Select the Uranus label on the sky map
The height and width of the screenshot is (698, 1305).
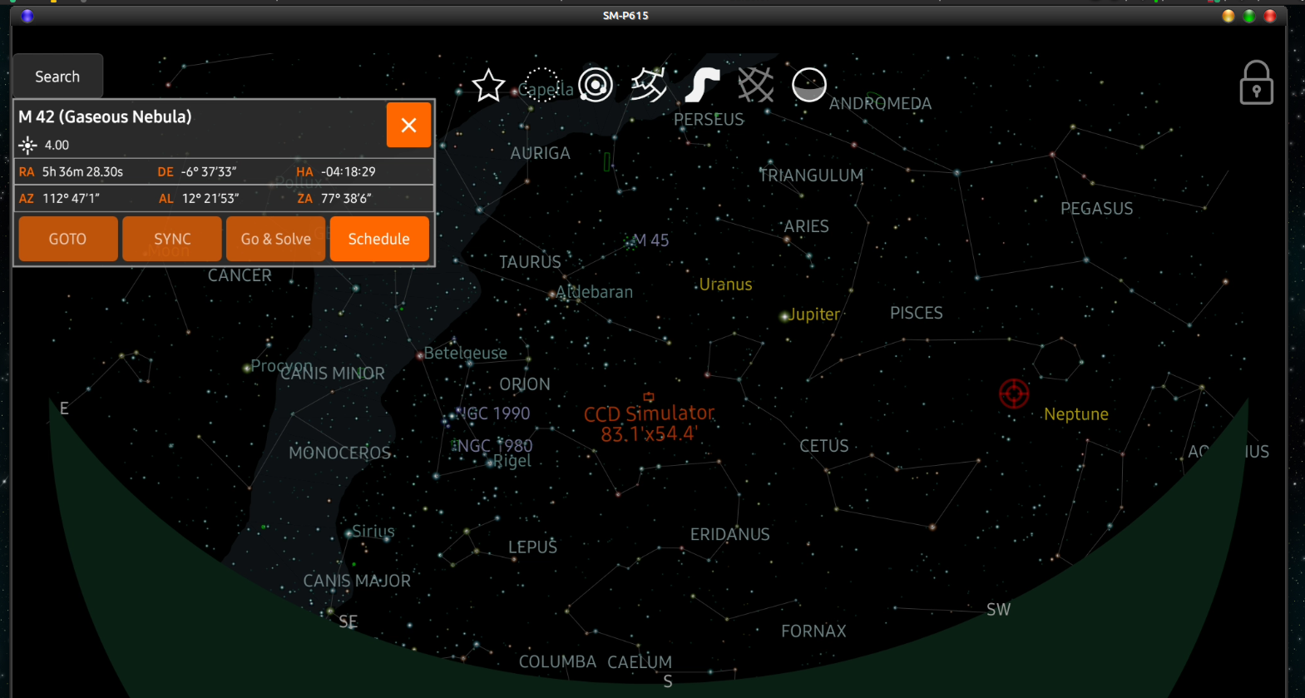725,285
